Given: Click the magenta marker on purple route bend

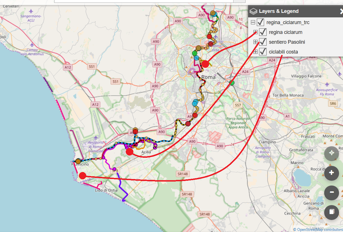Looking at the screenshot, I should tap(103, 157).
